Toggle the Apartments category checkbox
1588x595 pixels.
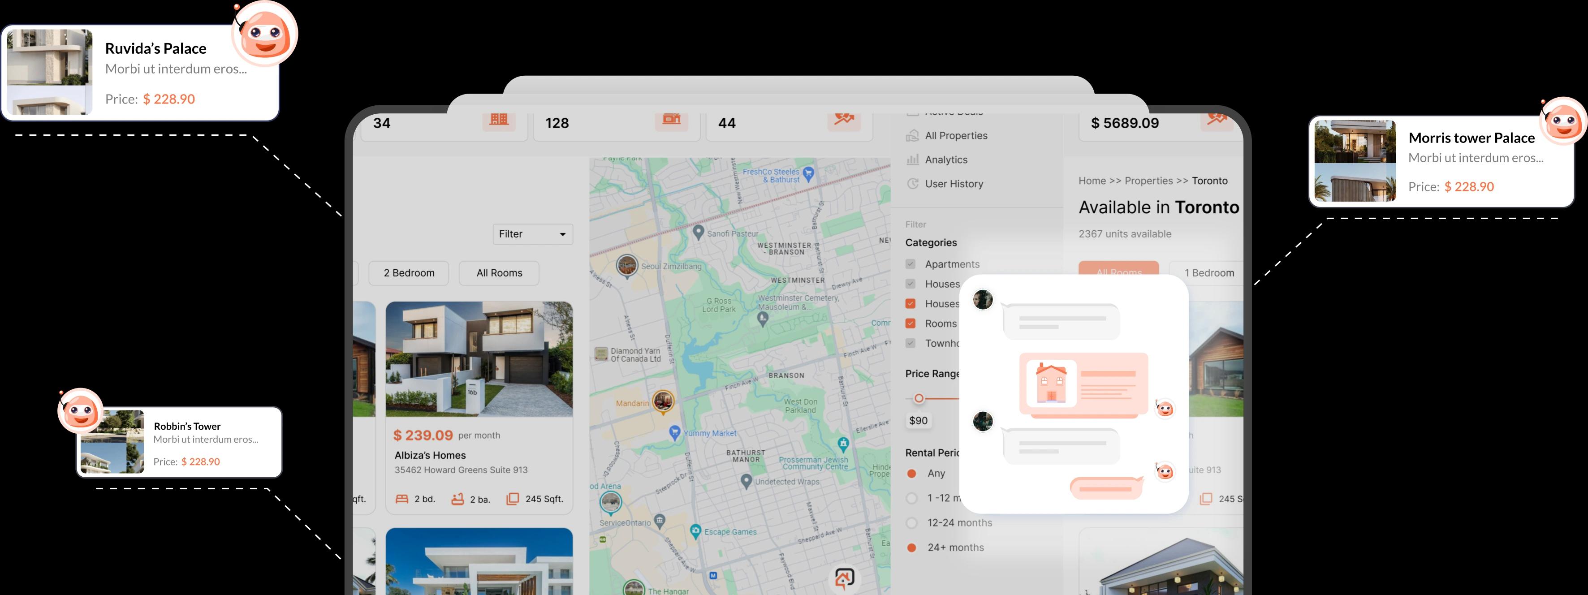(911, 264)
